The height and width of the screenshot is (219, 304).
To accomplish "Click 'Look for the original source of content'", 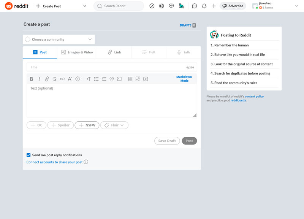I will (243, 64).
